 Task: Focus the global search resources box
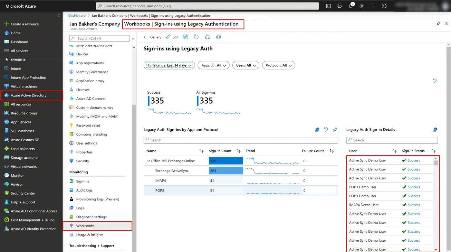click(207, 6)
